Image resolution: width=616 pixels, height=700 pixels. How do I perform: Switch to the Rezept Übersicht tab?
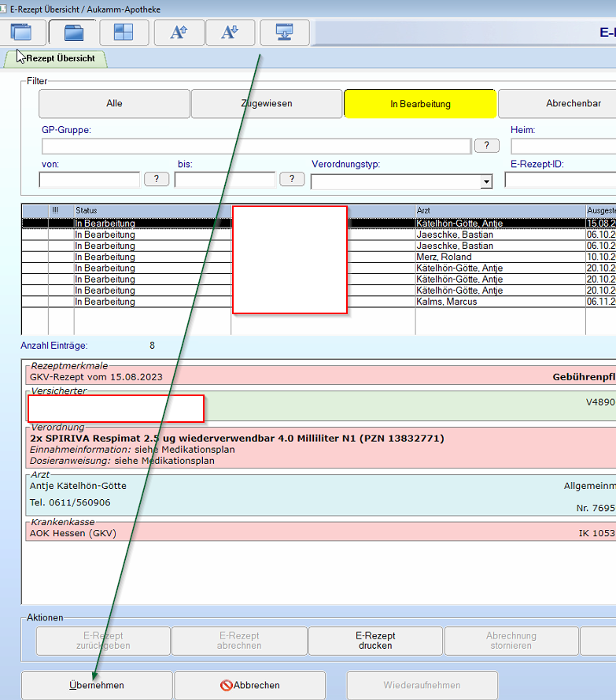pos(60,59)
